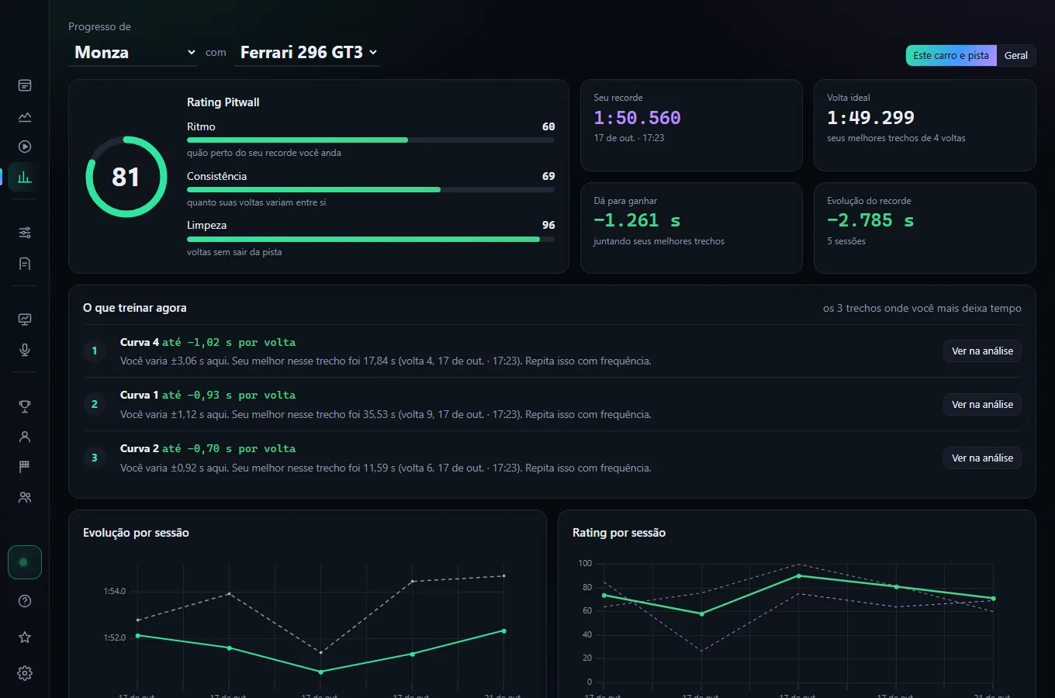Click 'Curva 2 até −0,70 s por volta'
Image resolution: width=1055 pixels, height=698 pixels.
click(x=208, y=448)
